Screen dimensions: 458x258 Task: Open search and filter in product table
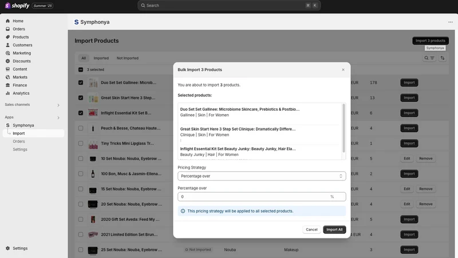(429, 58)
